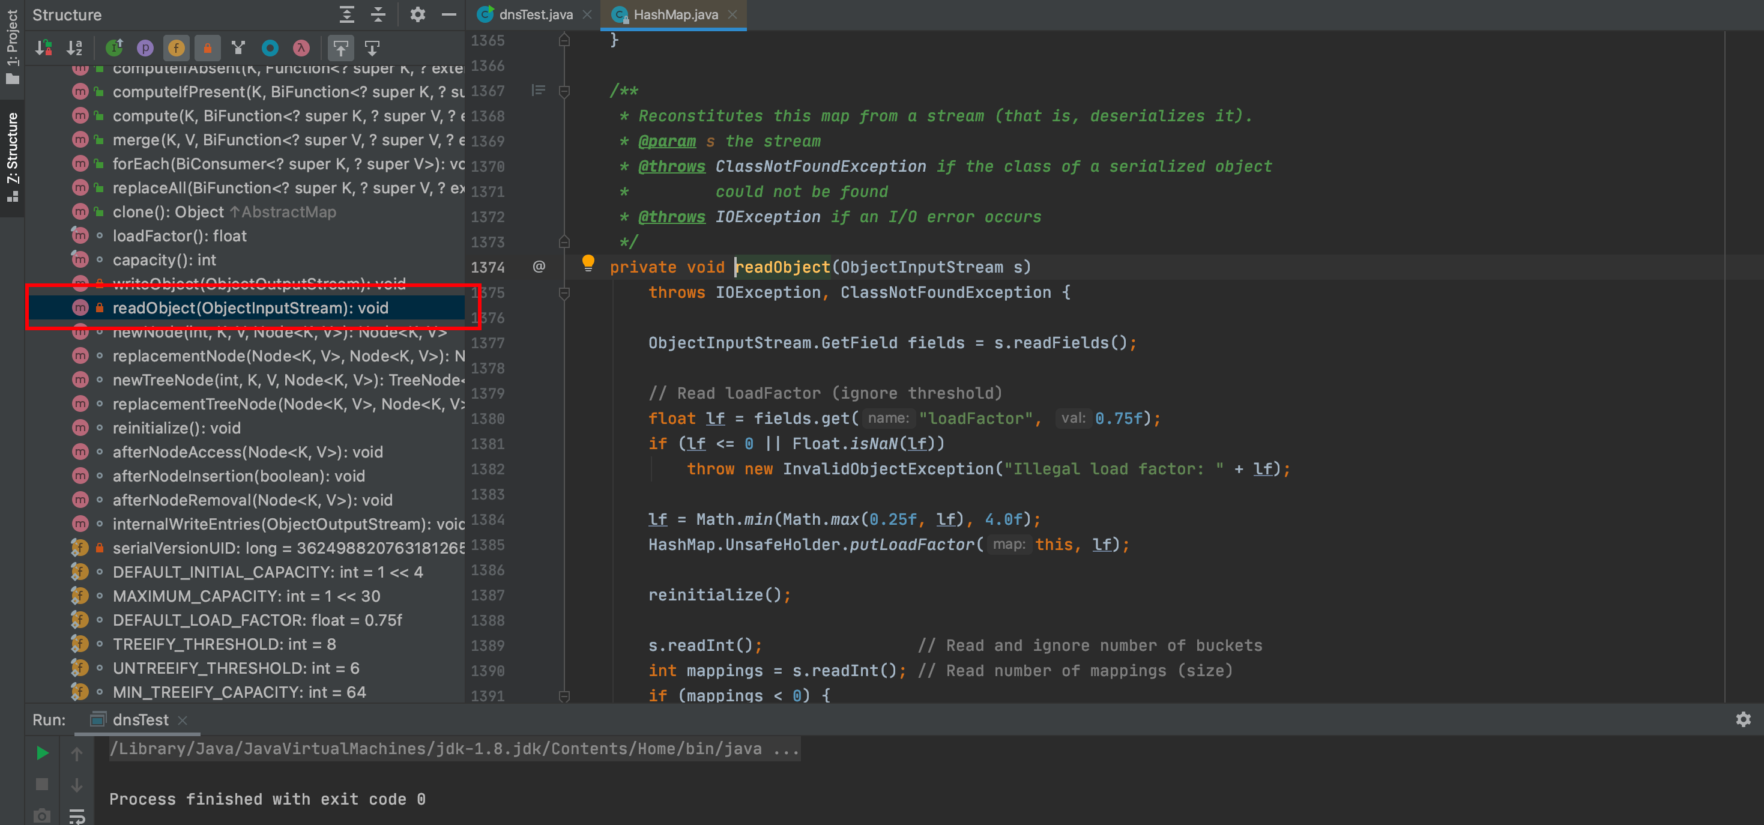This screenshot has height=825, width=1764.
Task: Click the thread dump camera icon
Action: [x=42, y=815]
